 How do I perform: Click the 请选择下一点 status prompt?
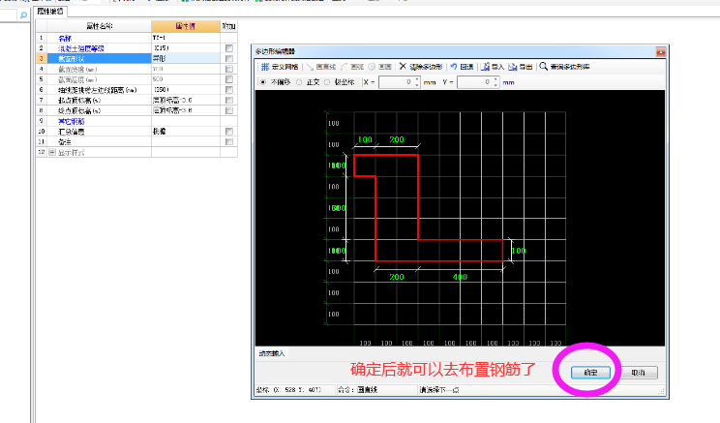coord(439,390)
